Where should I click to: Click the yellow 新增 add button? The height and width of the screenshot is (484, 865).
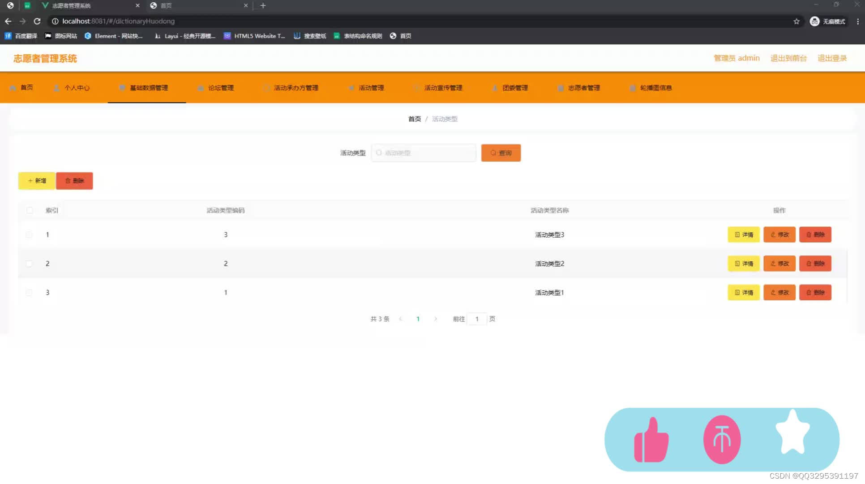tap(37, 181)
